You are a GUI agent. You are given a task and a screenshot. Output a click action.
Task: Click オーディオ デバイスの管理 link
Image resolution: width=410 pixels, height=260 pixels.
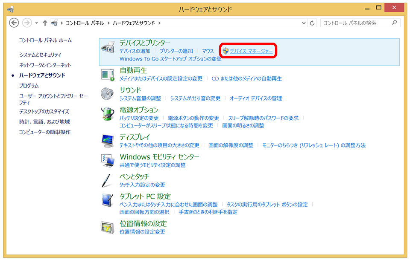coord(256,98)
